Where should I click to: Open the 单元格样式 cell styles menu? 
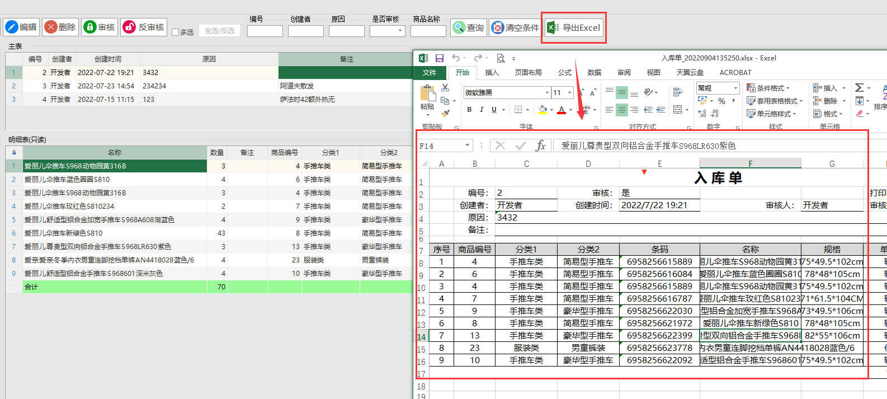click(771, 114)
